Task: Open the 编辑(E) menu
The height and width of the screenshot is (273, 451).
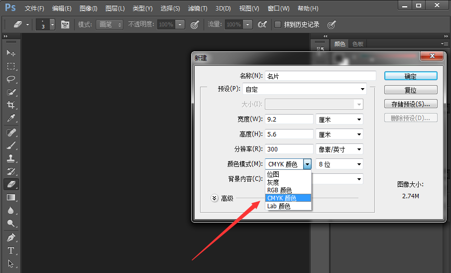Action: (x=62, y=8)
